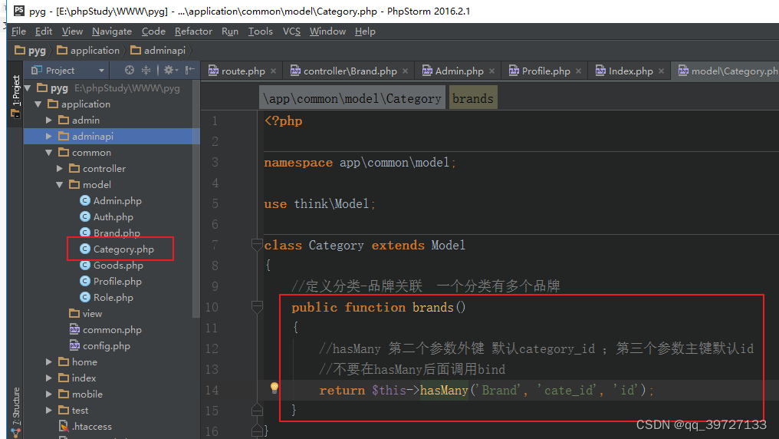Viewport: 779px width, 439px height.
Task: Click the collapse all icon in Project panel
Action: click(x=146, y=70)
